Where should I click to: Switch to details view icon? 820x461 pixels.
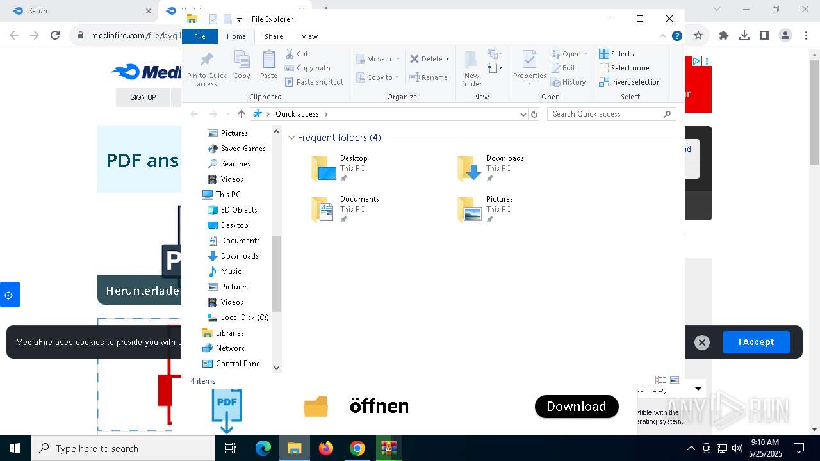[x=660, y=380]
